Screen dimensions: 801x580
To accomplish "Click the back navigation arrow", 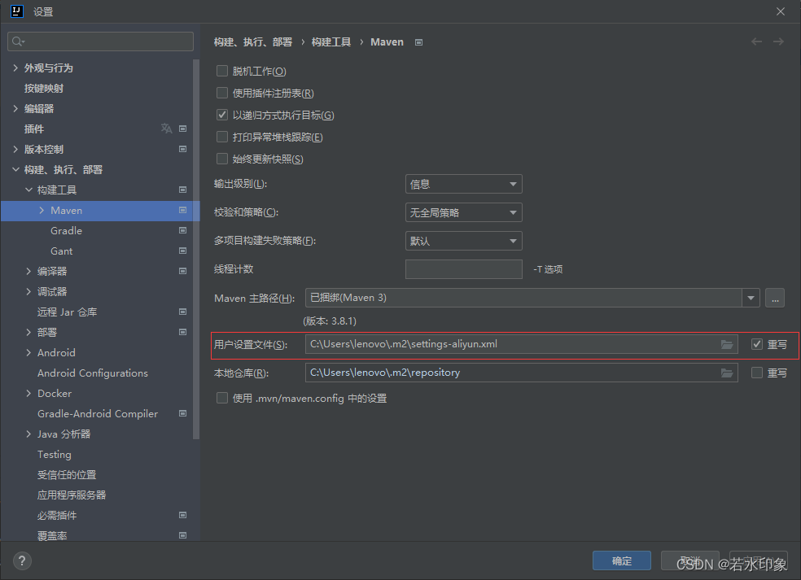I will click(756, 41).
